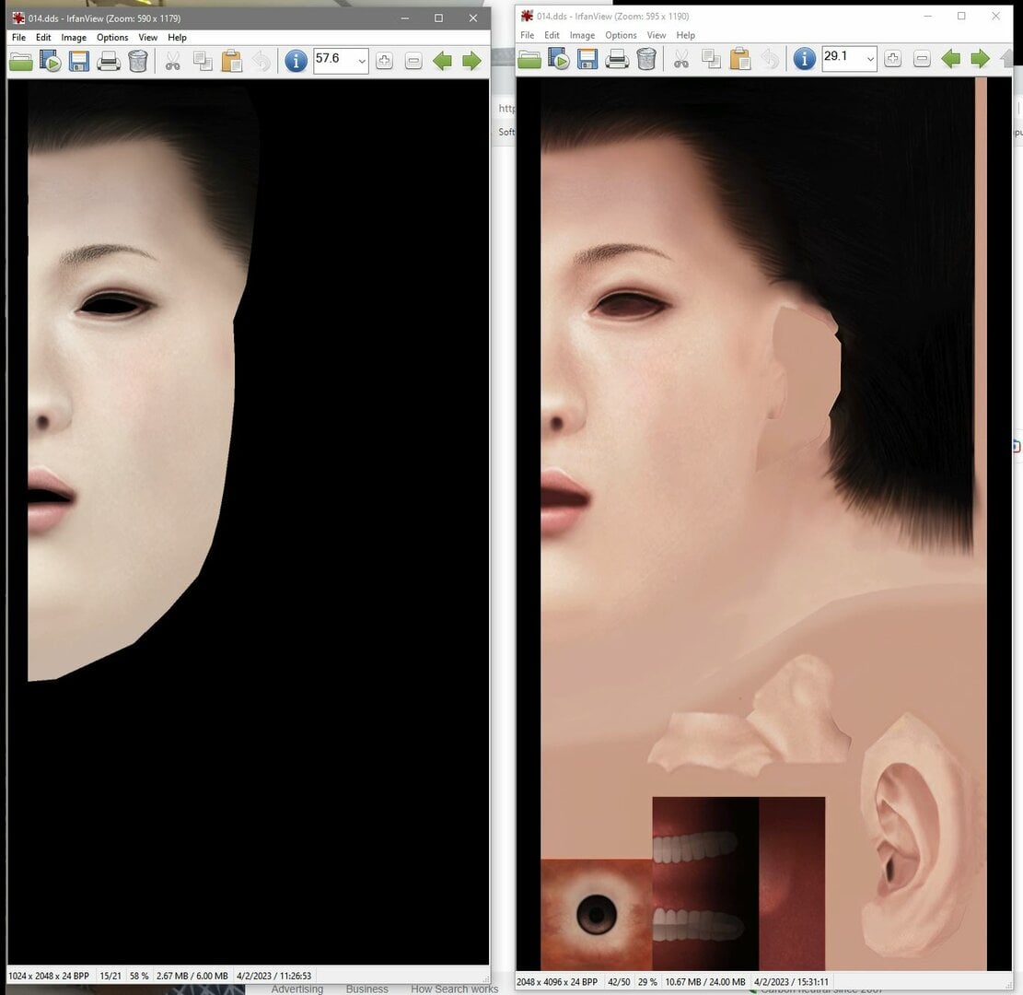
Task: Click Open folder icon in right IrfanView window
Action: pos(529,59)
